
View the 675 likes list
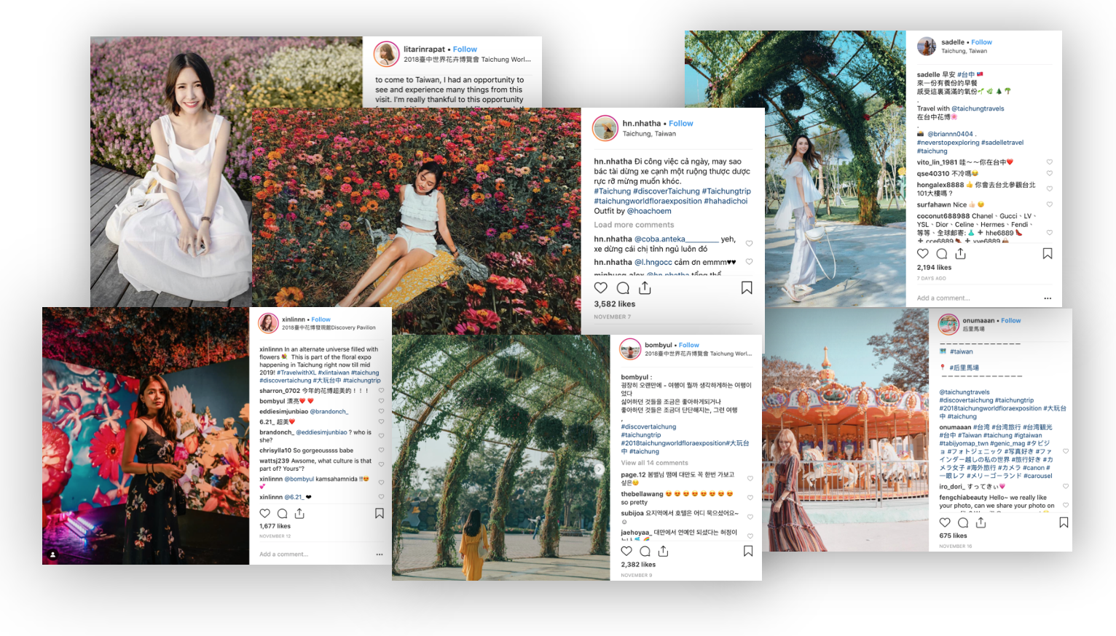953,536
